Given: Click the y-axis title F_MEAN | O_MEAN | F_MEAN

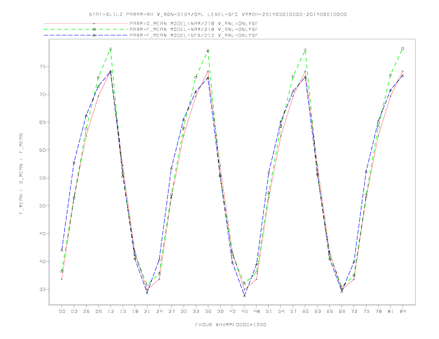Looking at the screenshot, I should (21, 174).
